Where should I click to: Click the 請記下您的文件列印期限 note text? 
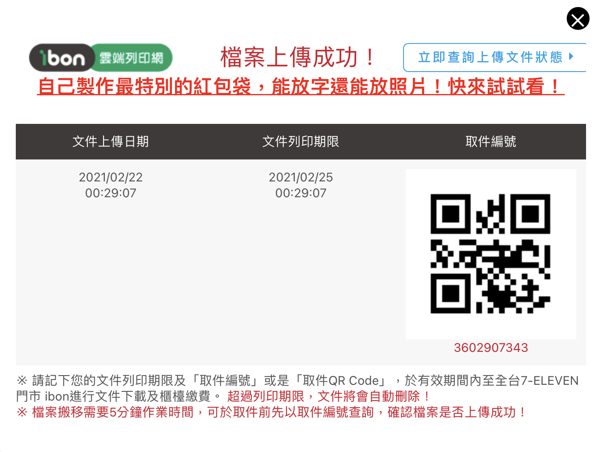pyautogui.click(x=297, y=388)
